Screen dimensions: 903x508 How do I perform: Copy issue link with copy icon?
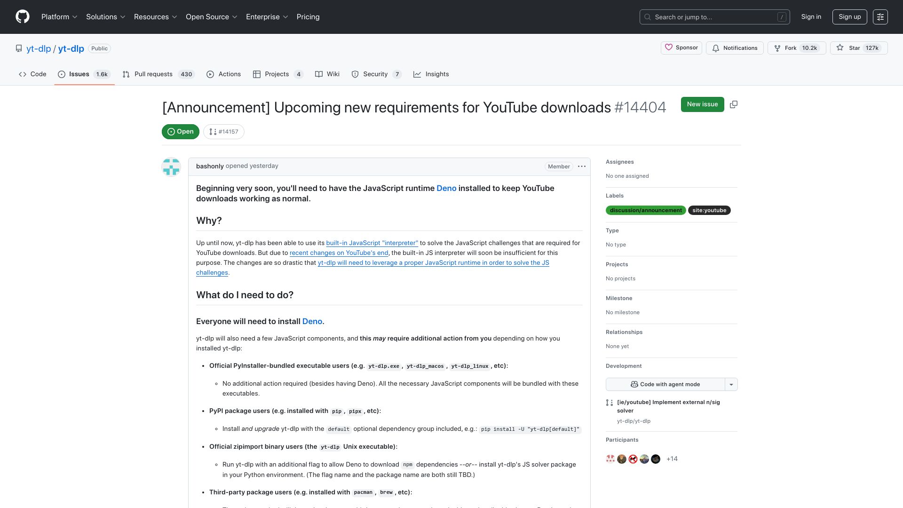pos(734,104)
